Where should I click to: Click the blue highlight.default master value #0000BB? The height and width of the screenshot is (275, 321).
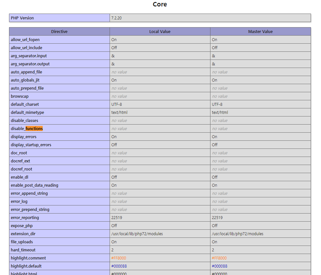pos(219,266)
